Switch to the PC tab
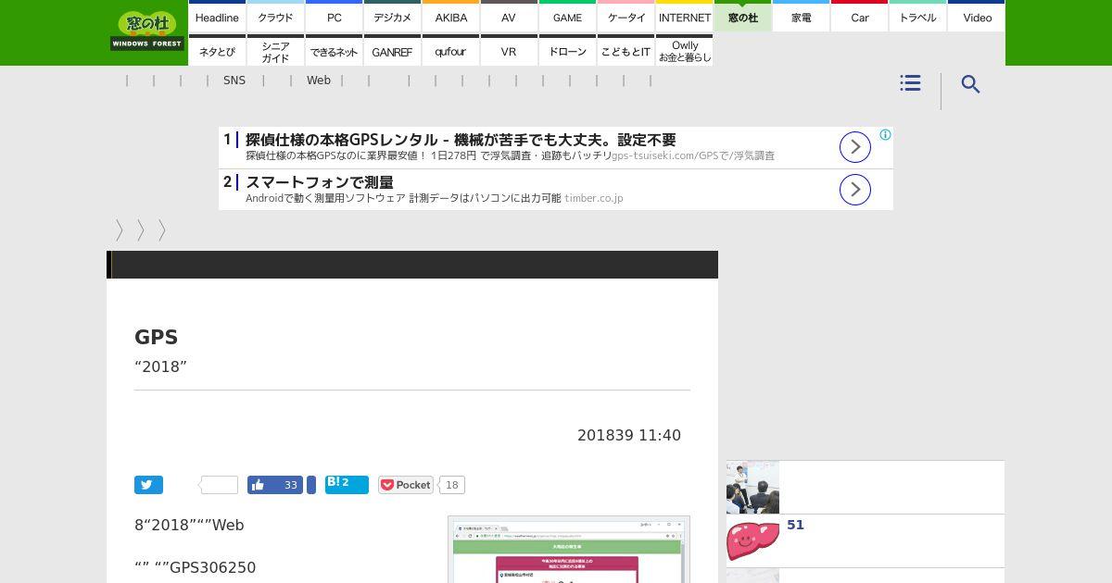 (x=334, y=17)
